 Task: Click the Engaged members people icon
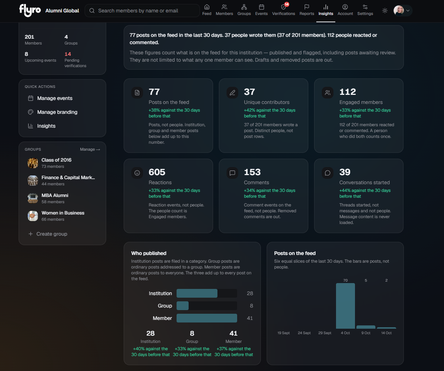328,93
